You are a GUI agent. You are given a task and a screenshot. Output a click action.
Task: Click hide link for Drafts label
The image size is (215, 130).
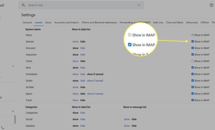[x=83, y=81]
